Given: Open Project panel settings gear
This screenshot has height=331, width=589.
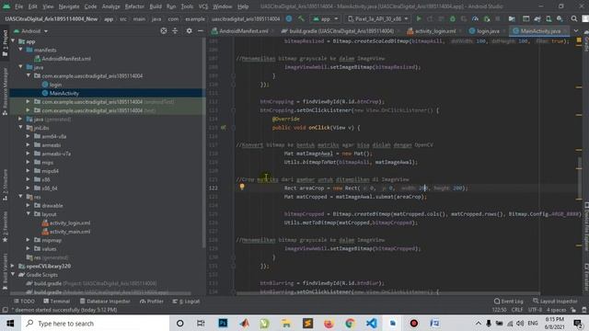Looking at the screenshot, I should point(189,31).
